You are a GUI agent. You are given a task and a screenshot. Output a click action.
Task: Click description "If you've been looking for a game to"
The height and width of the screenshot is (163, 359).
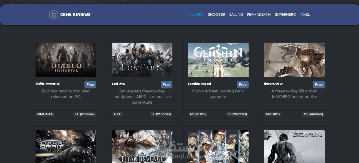tap(218, 94)
